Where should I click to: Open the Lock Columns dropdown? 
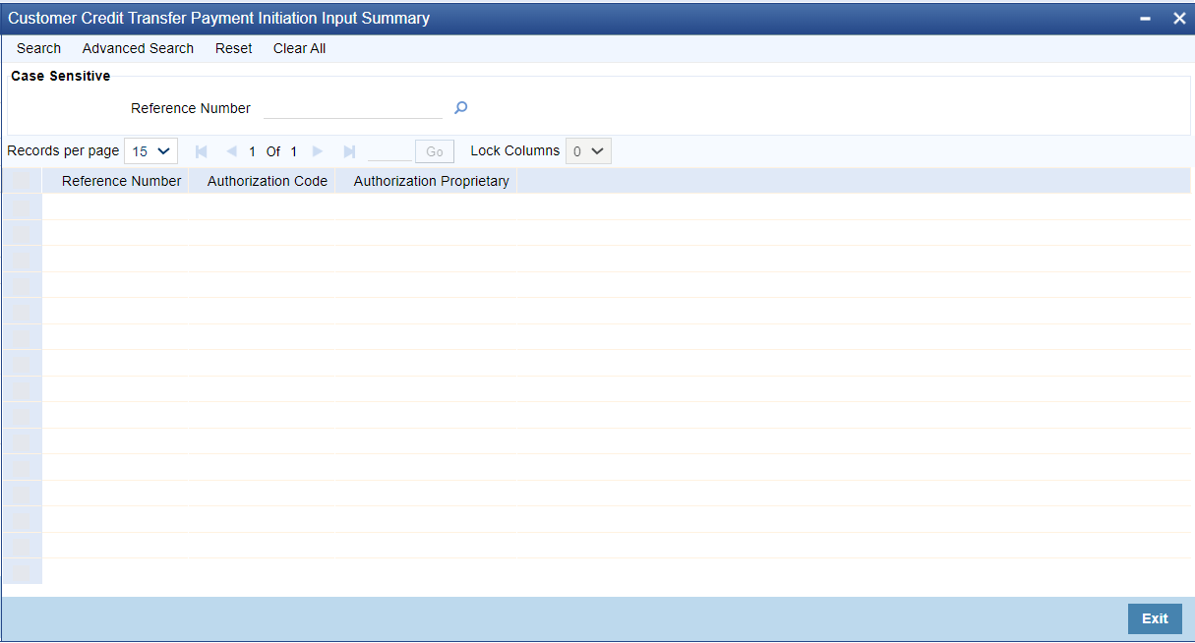pos(588,151)
